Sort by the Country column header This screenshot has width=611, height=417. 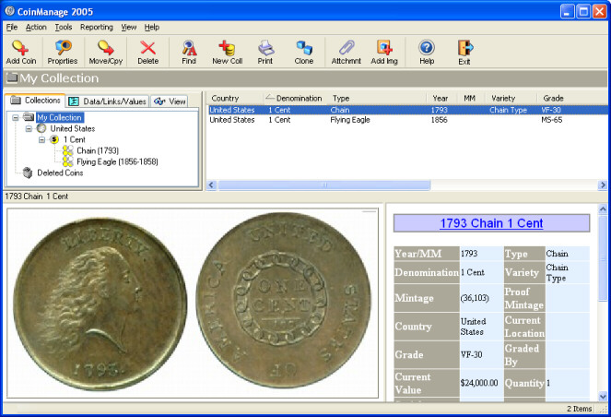click(x=235, y=99)
